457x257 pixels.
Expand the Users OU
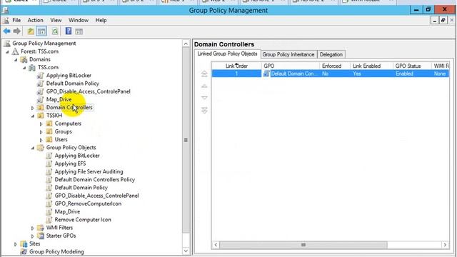[x=41, y=140]
